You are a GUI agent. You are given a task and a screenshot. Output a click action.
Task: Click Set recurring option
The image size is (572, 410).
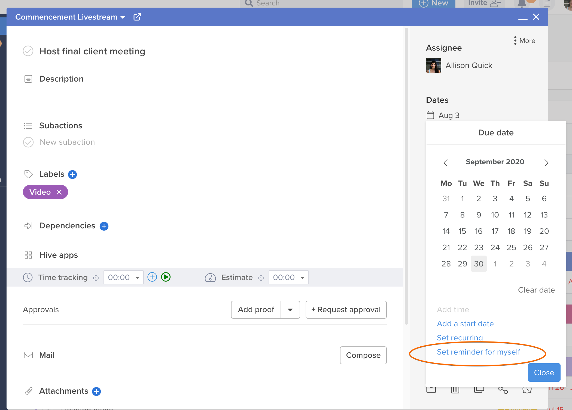(x=460, y=337)
